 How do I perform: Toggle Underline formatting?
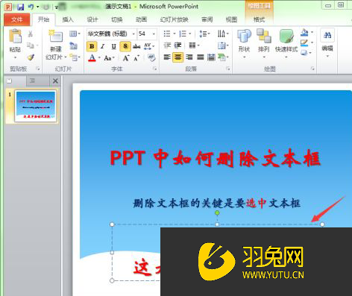pyautogui.click(x=113, y=46)
